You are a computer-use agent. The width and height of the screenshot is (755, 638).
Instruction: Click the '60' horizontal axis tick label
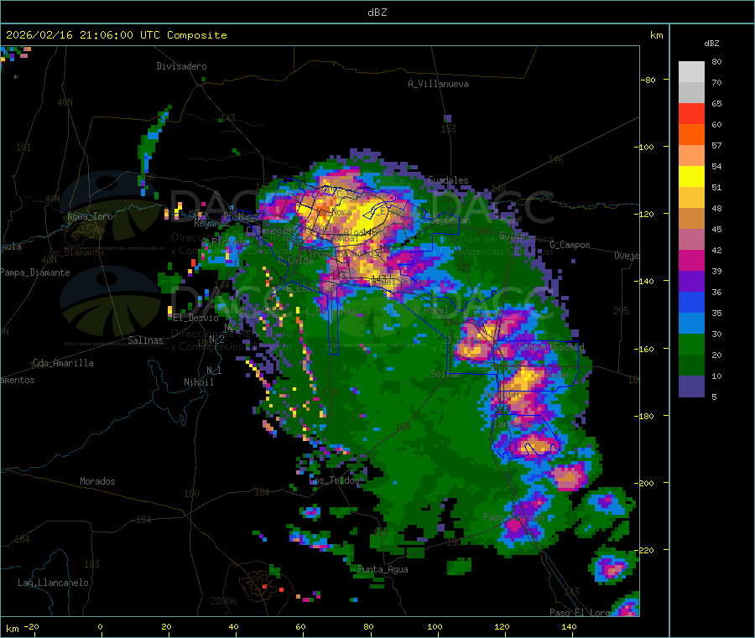300,626
